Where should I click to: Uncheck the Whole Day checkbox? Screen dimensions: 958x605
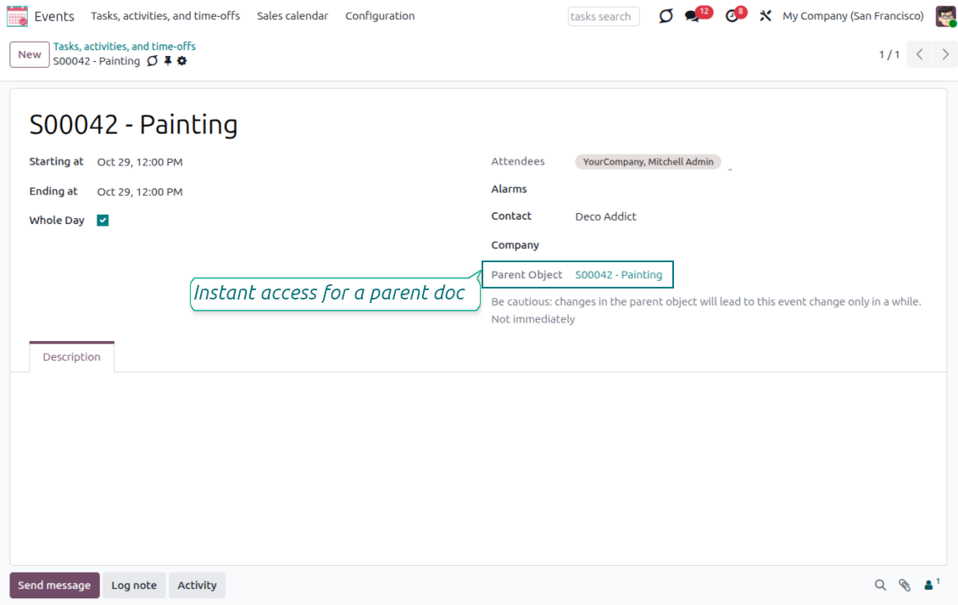click(103, 221)
